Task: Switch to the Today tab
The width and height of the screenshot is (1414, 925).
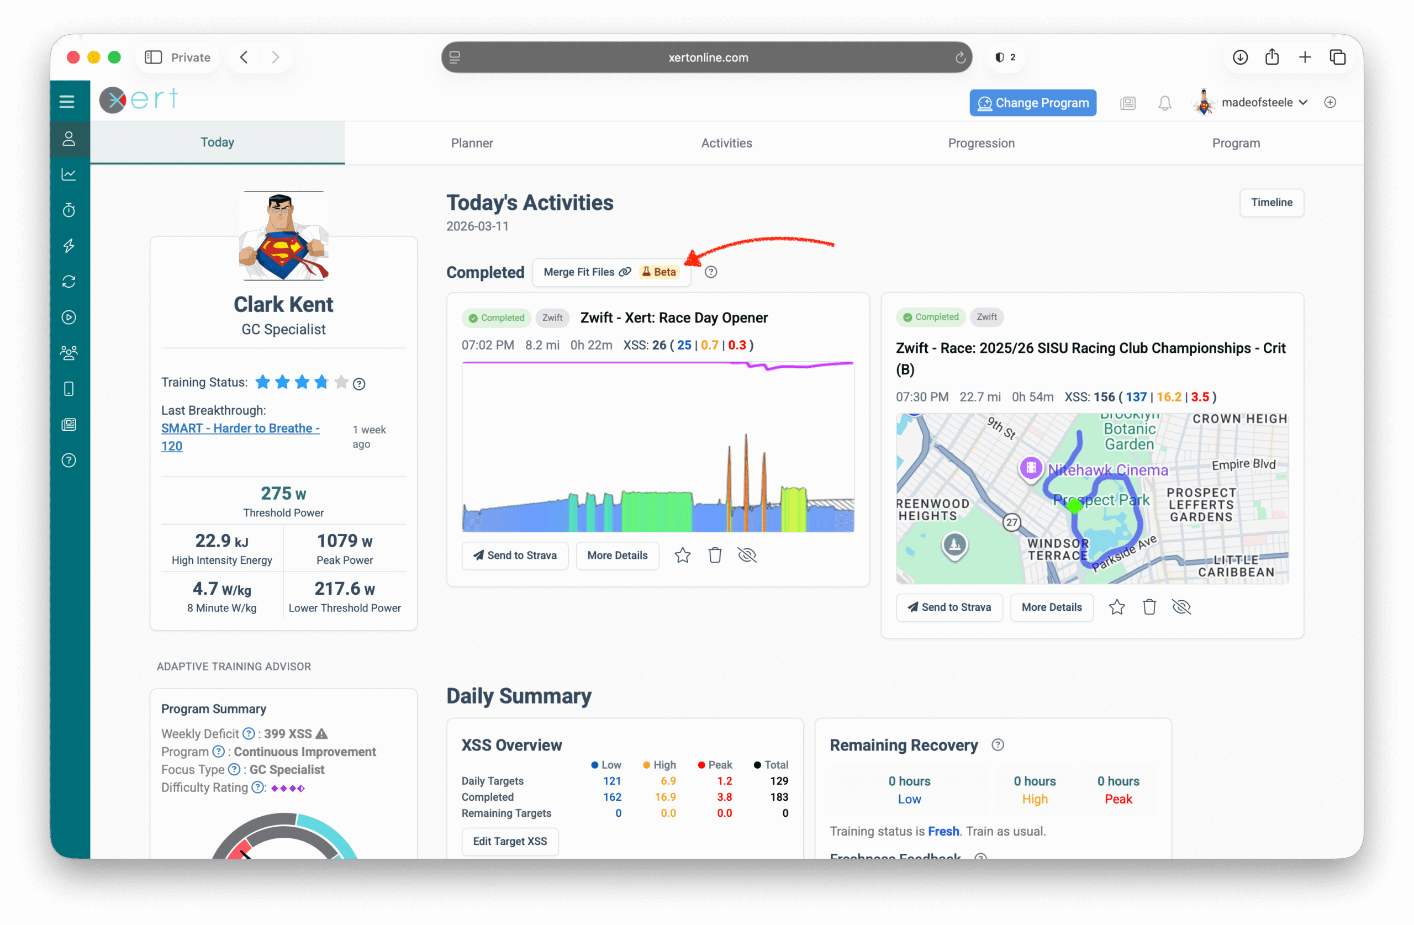Action: point(218,142)
